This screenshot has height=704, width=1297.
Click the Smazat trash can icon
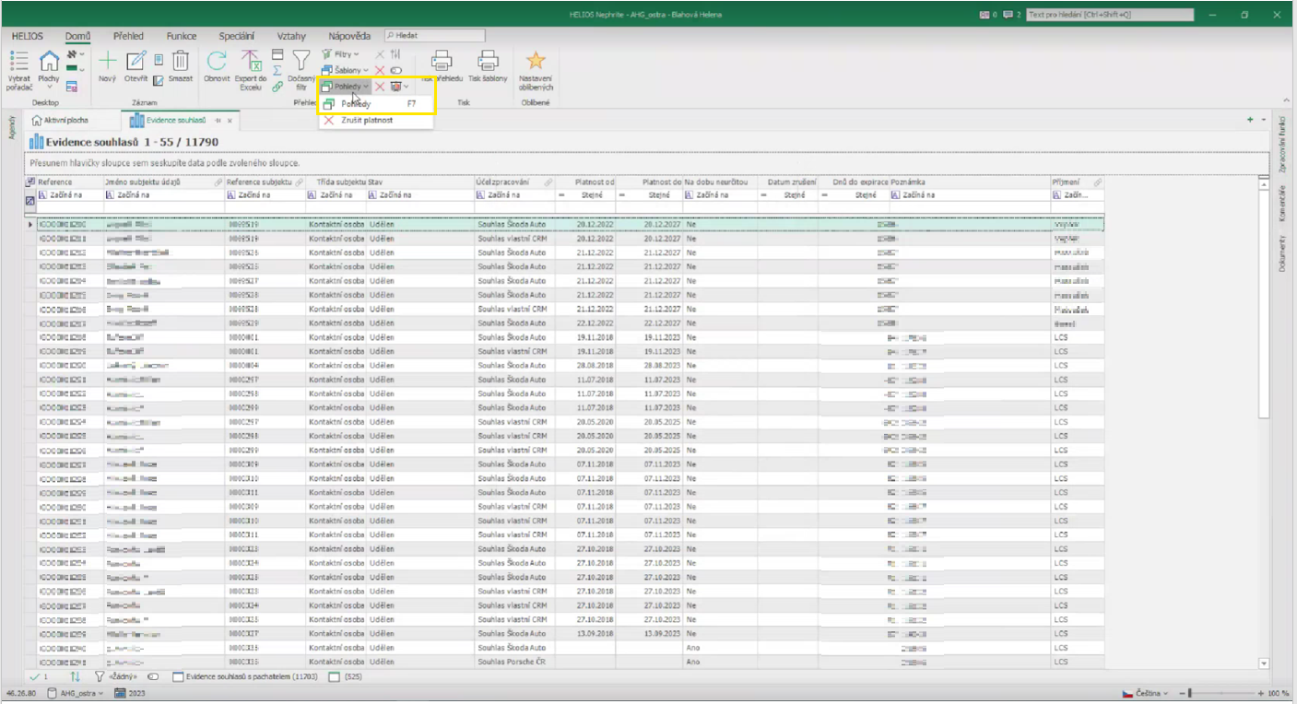click(181, 62)
